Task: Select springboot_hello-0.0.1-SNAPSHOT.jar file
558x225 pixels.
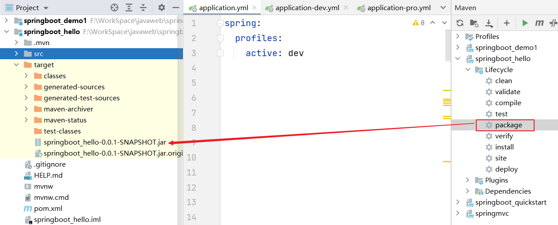Action: pos(105,142)
